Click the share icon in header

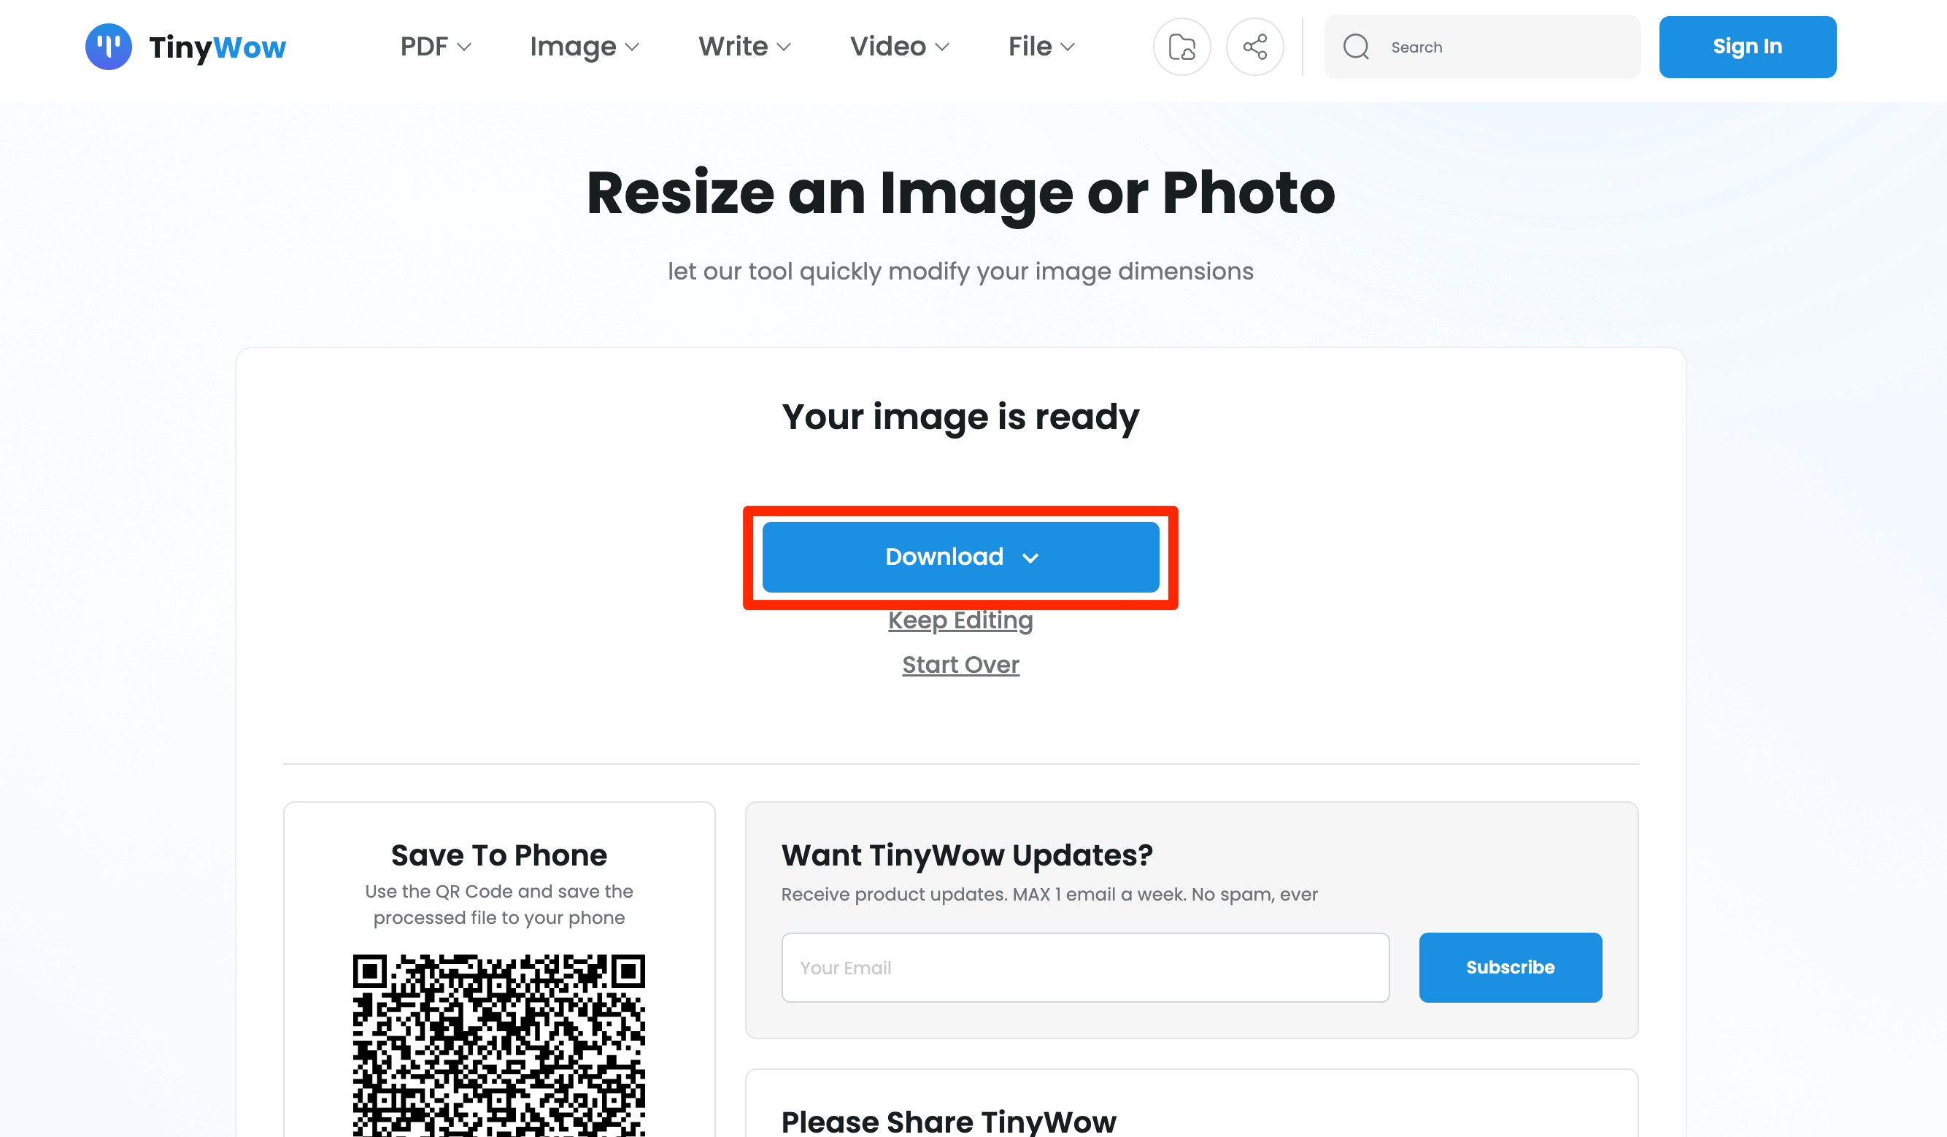click(1254, 47)
